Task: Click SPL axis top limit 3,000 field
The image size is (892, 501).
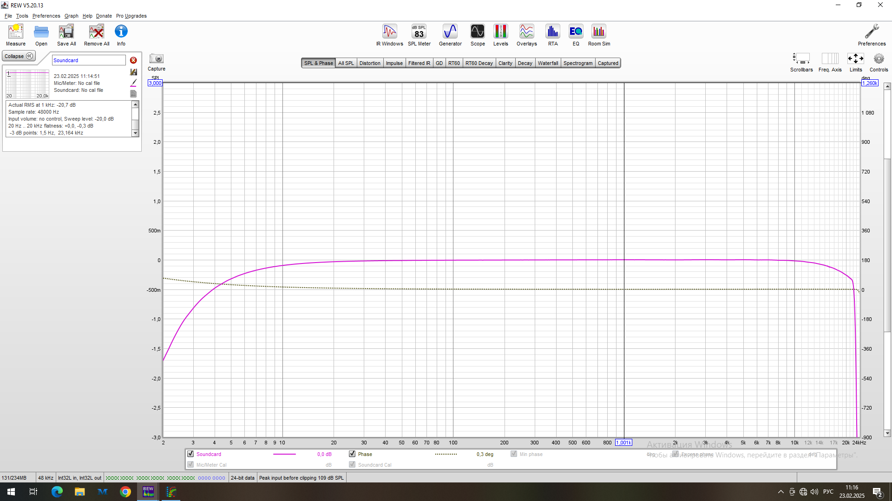Action: (x=155, y=83)
